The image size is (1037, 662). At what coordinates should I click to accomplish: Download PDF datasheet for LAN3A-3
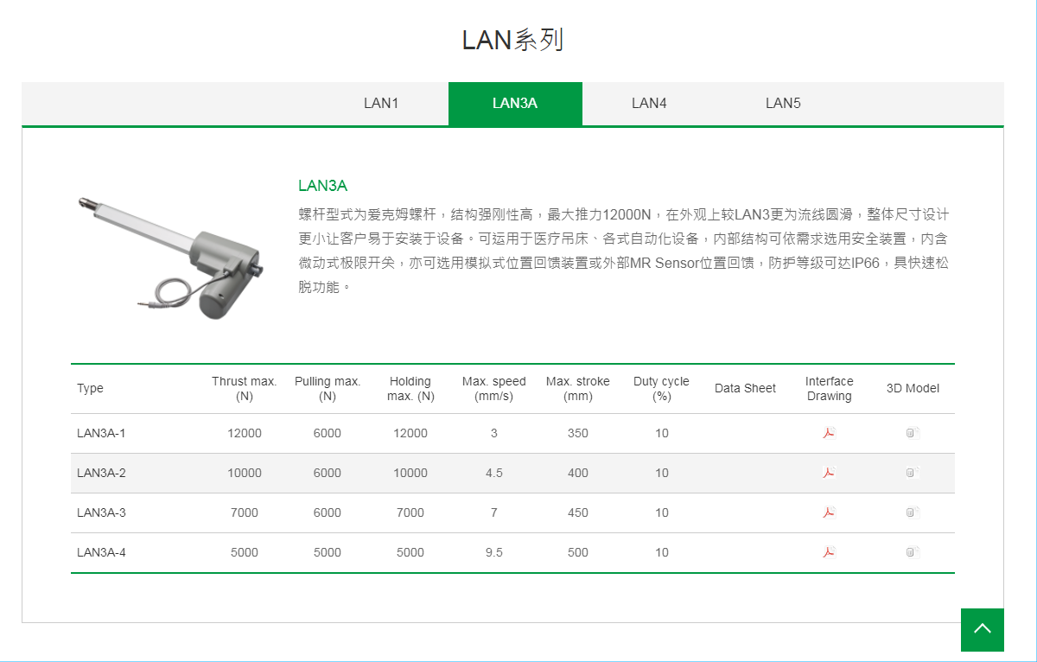(829, 512)
